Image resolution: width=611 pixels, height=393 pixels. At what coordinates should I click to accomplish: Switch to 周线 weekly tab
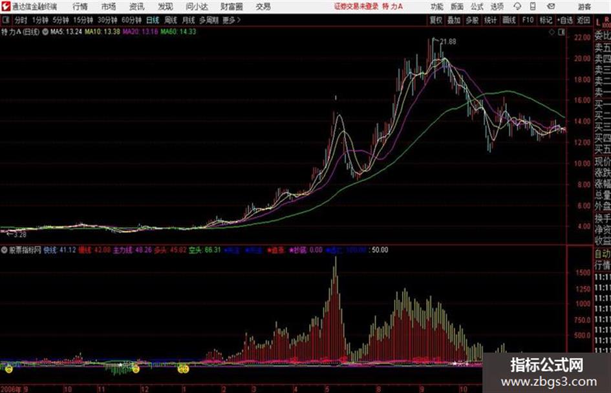[x=171, y=20]
